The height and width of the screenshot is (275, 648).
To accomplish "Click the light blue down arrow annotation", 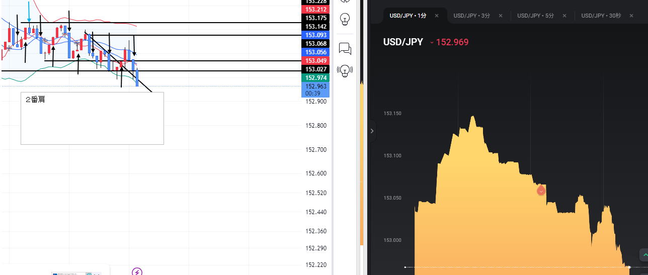I will click(x=29, y=11).
